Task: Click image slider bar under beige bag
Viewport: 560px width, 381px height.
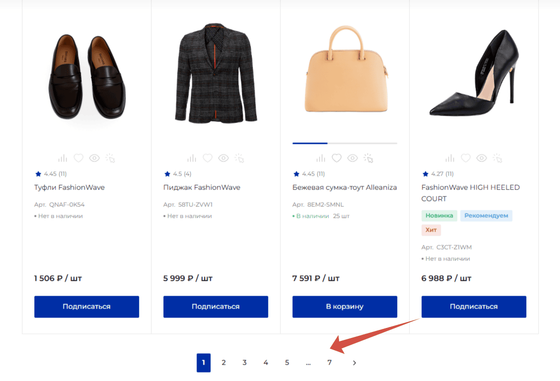Action: coord(345,143)
